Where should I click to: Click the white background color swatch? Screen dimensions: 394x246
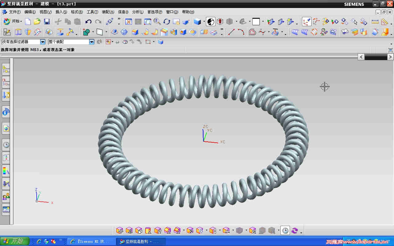(256, 22)
